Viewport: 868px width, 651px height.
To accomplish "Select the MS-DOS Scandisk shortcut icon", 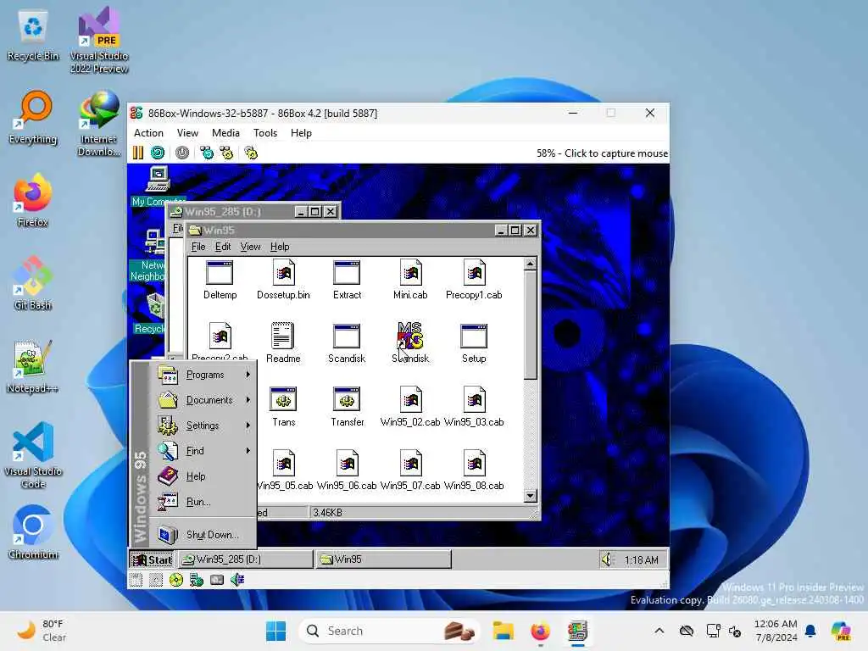I will tap(410, 343).
